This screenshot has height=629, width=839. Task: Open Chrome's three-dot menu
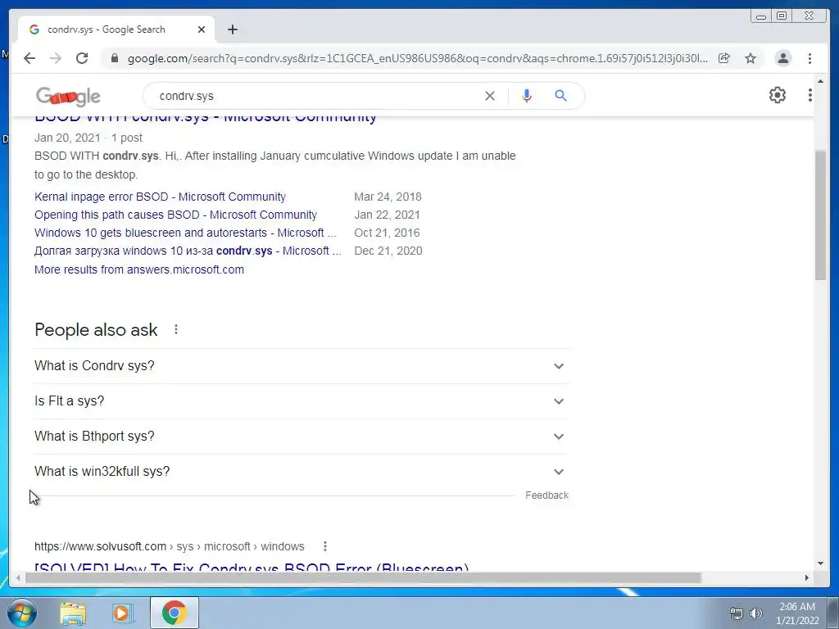coord(810,58)
